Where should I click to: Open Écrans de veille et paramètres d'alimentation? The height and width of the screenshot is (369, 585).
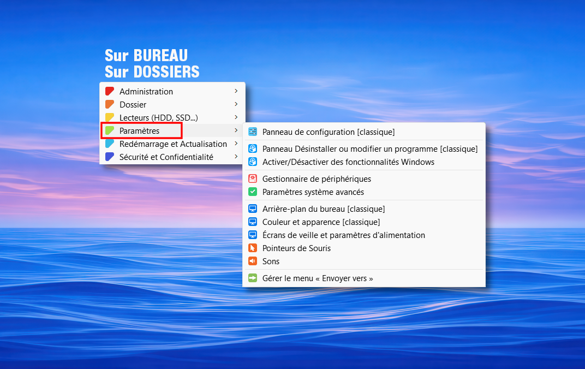tap(343, 235)
